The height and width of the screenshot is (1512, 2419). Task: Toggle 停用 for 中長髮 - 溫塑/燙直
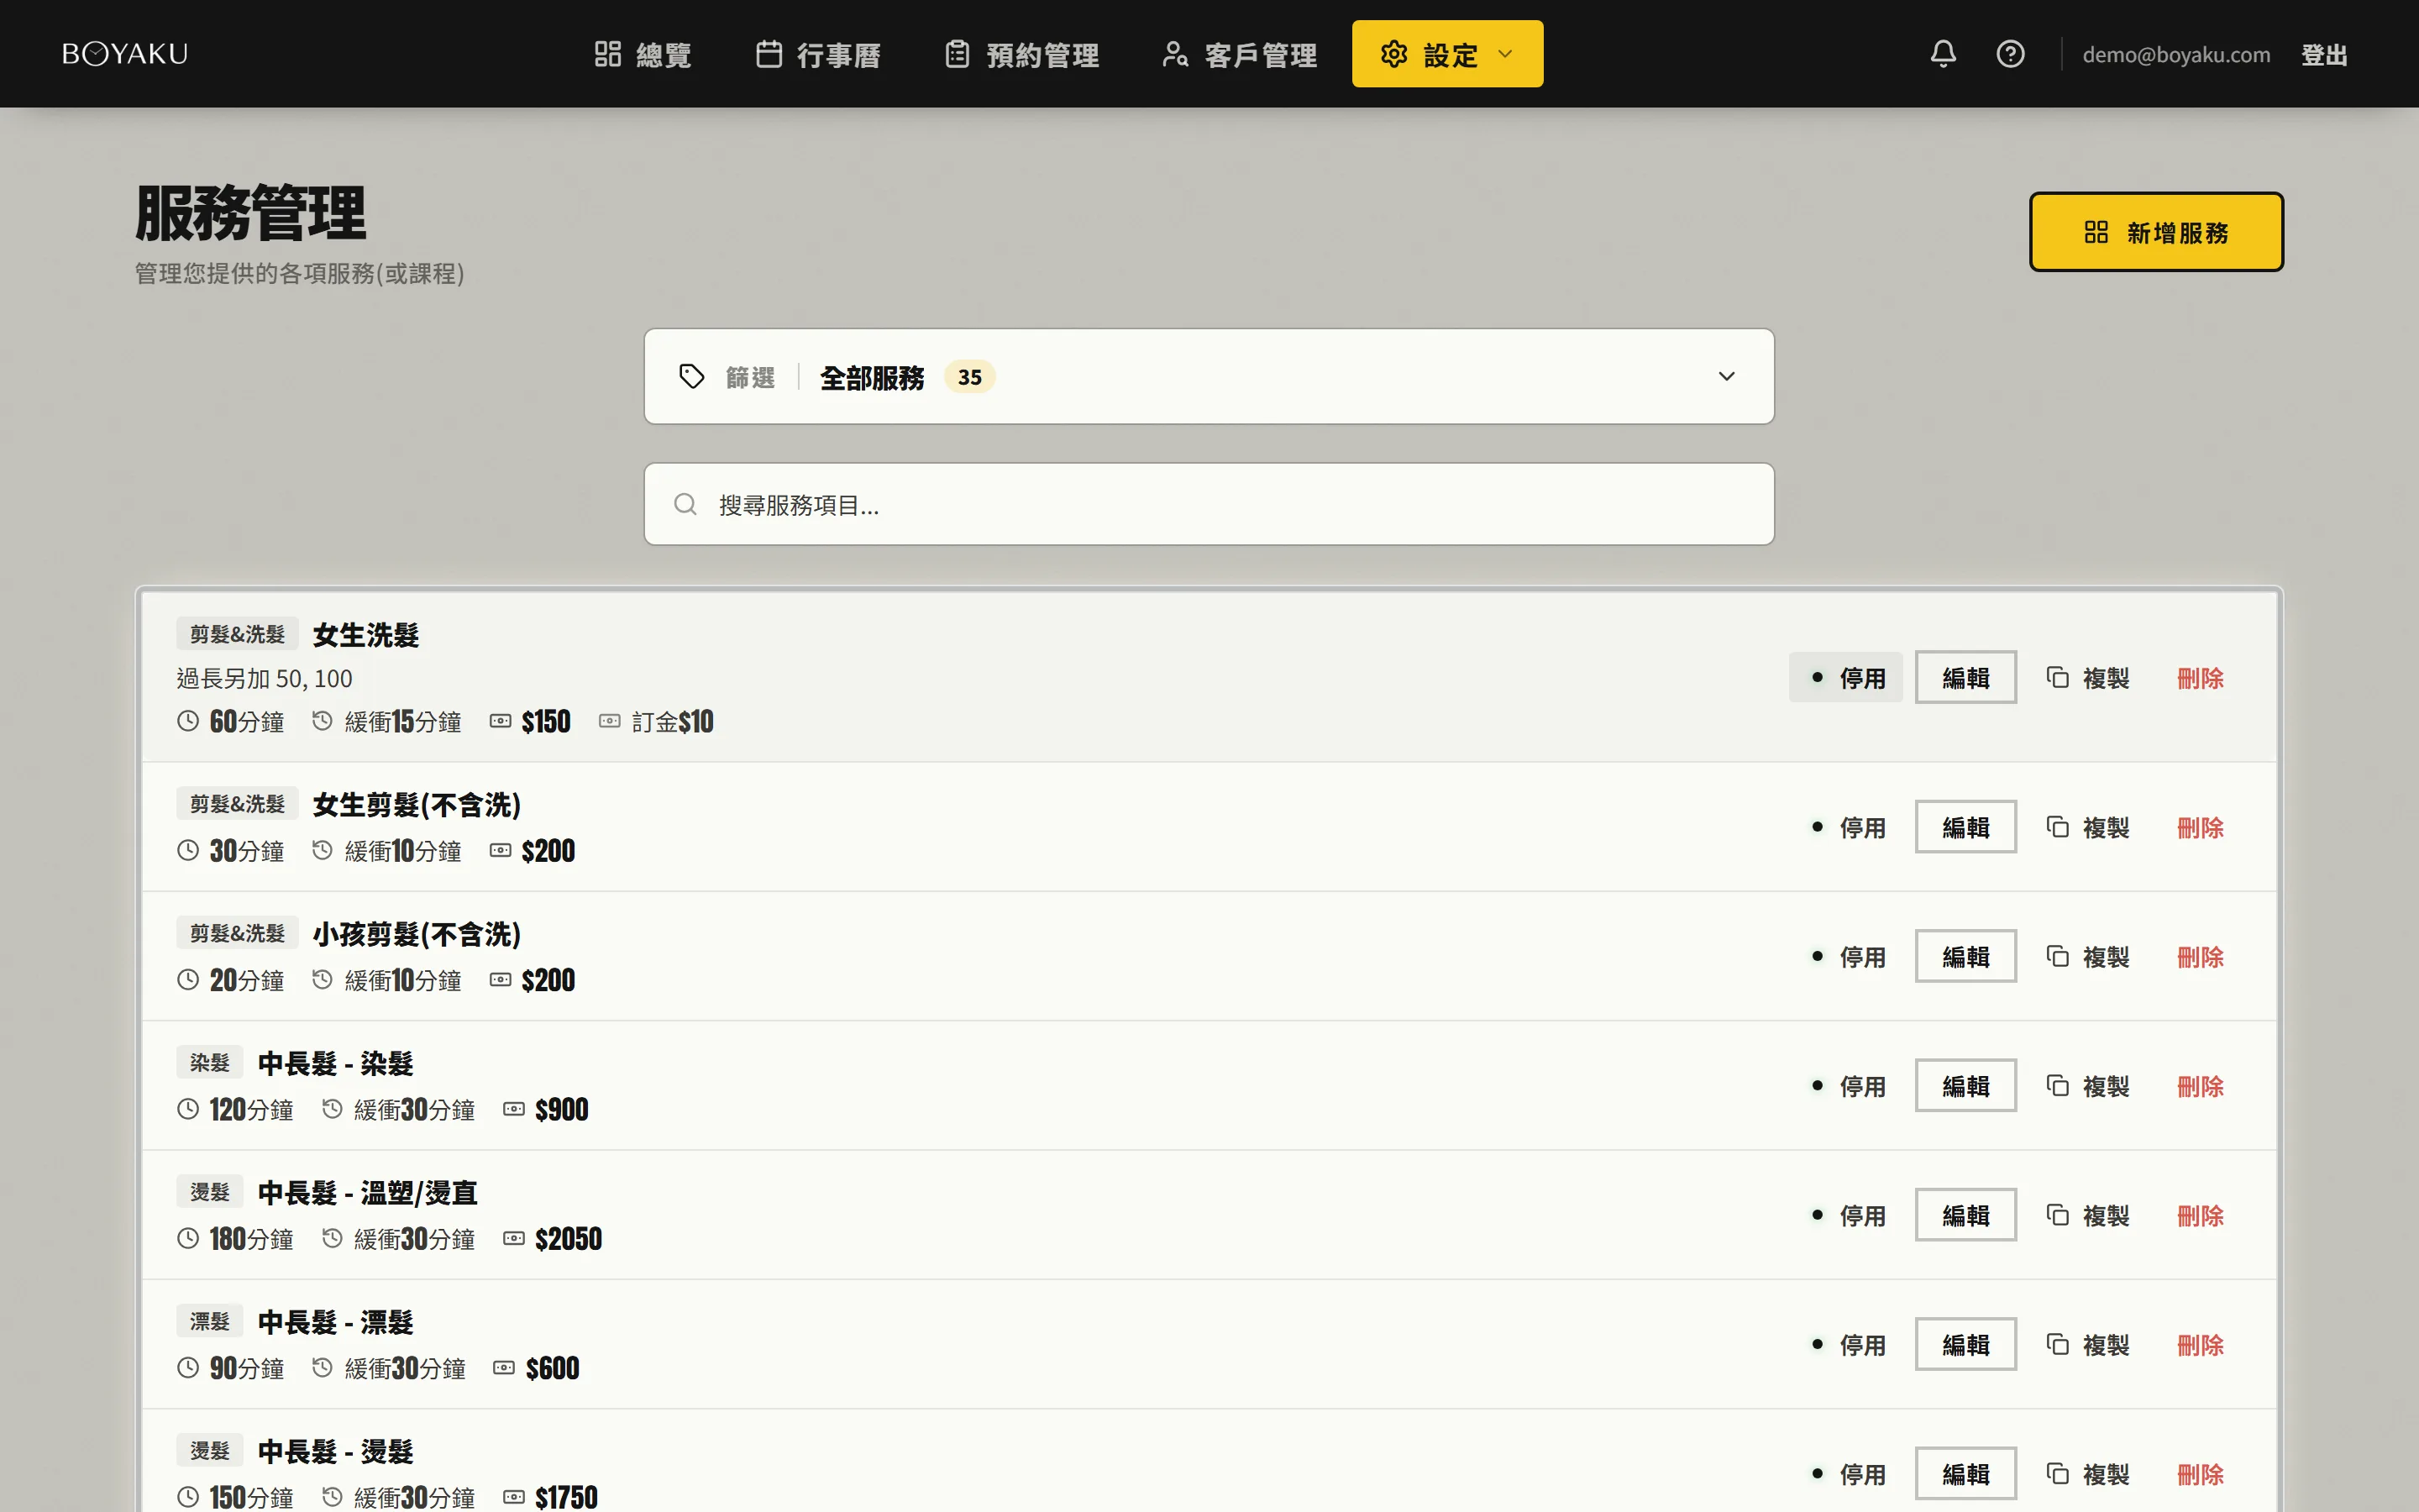(x=1846, y=1214)
